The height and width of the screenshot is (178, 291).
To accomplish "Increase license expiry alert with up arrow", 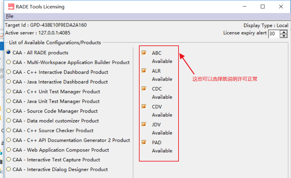I will point(284,32).
